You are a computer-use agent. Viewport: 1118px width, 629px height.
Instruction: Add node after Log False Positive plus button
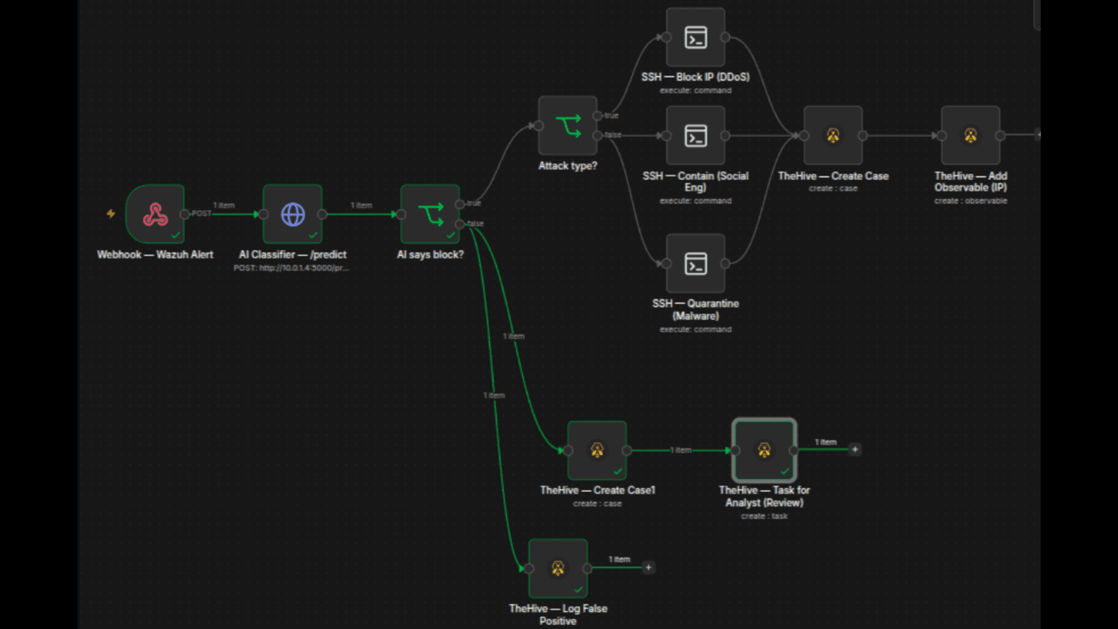pos(649,567)
